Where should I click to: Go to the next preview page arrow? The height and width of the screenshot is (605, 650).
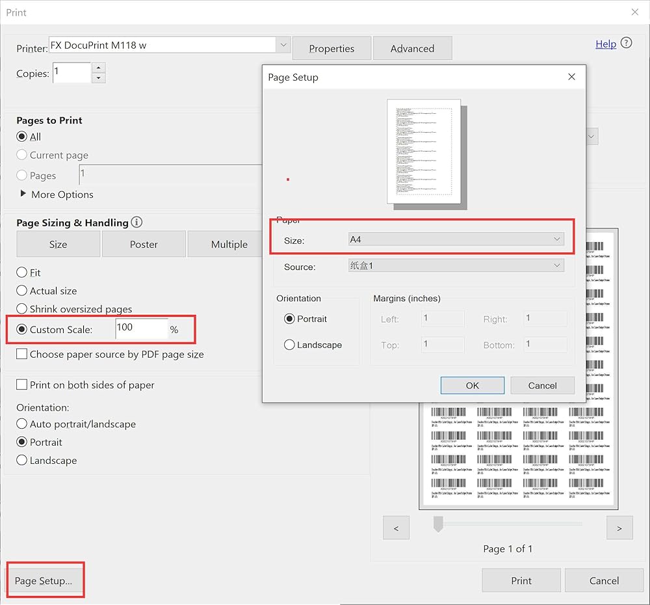[x=619, y=528]
